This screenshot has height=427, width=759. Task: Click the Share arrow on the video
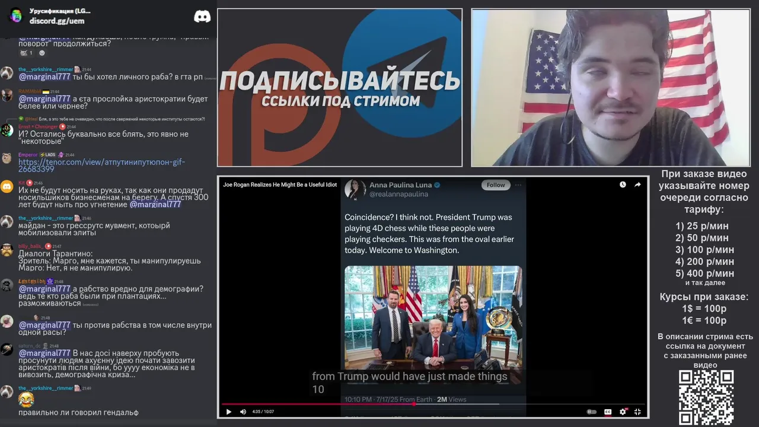(637, 184)
